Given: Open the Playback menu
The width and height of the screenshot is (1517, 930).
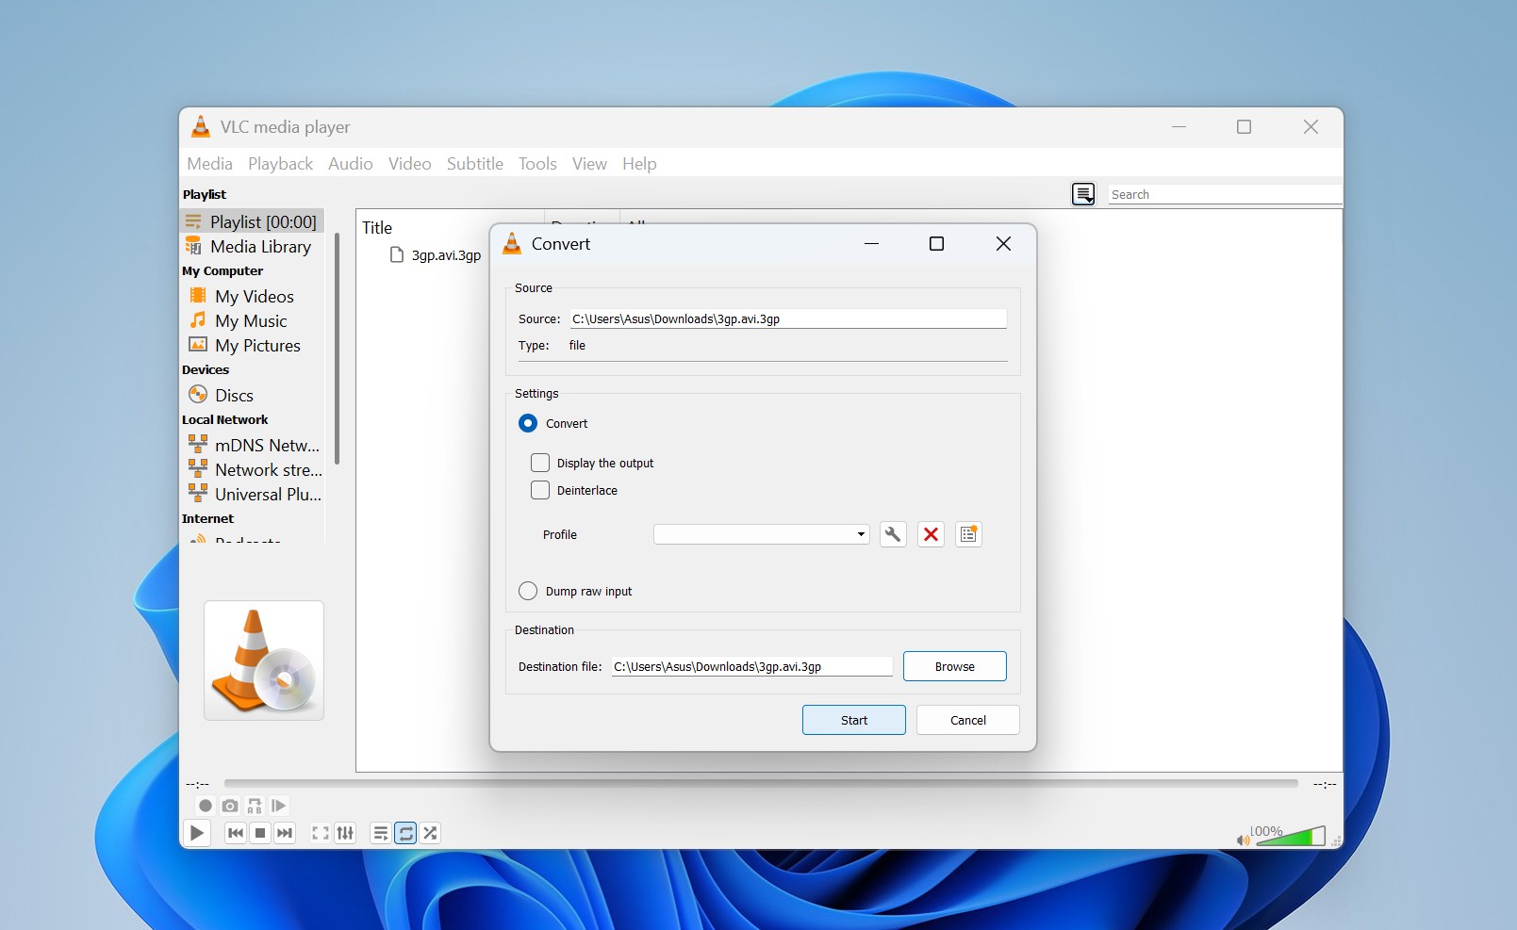Looking at the screenshot, I should point(280,164).
